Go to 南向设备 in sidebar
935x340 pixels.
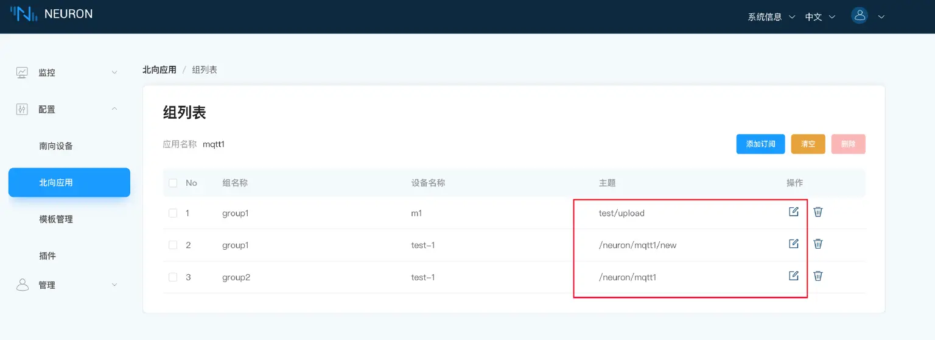point(56,146)
